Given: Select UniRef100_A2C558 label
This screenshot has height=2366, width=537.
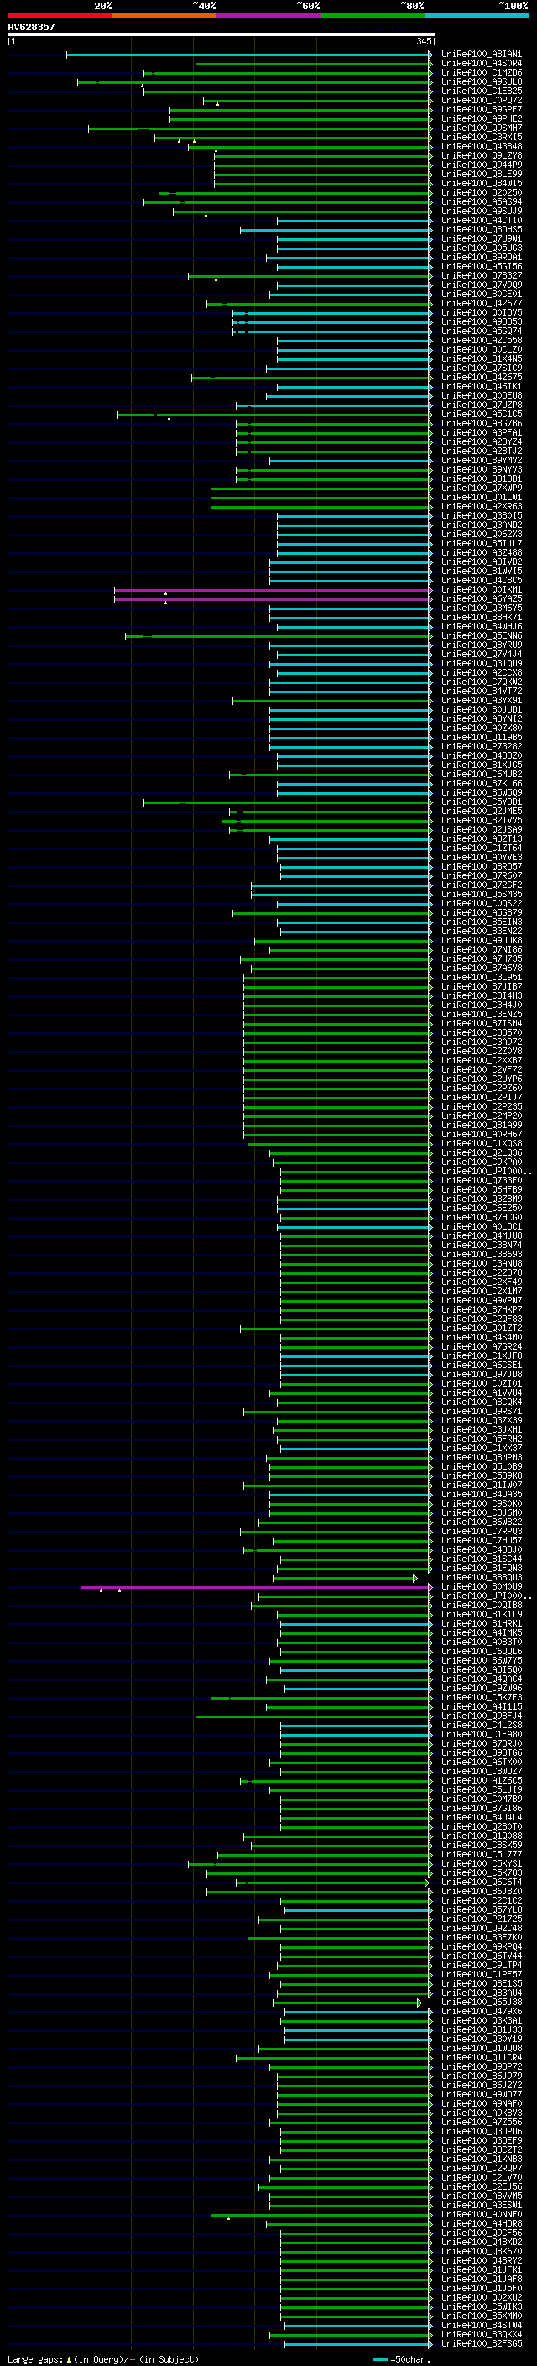Looking at the screenshot, I should click(482, 341).
